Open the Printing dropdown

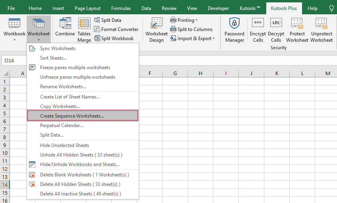[x=184, y=20]
